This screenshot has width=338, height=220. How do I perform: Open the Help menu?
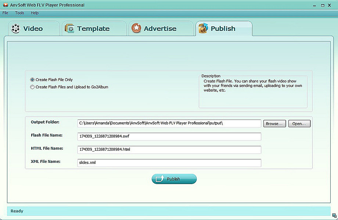(35, 13)
